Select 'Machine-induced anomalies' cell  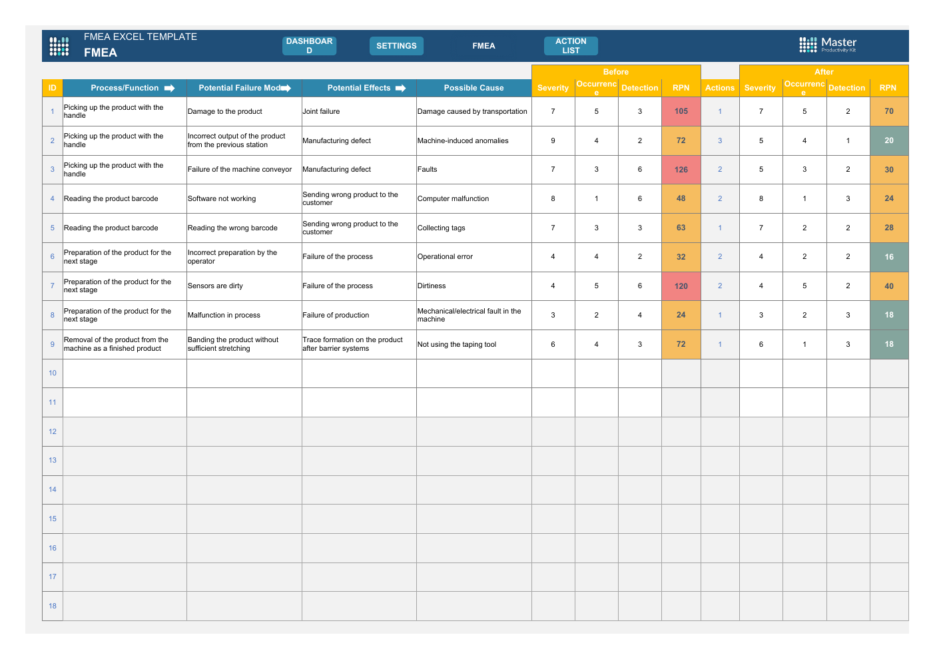474,140
